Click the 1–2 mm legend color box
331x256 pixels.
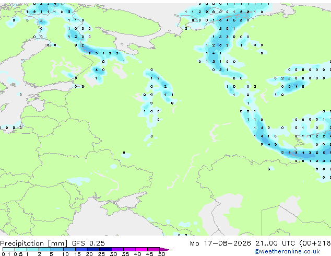coord(33,249)
